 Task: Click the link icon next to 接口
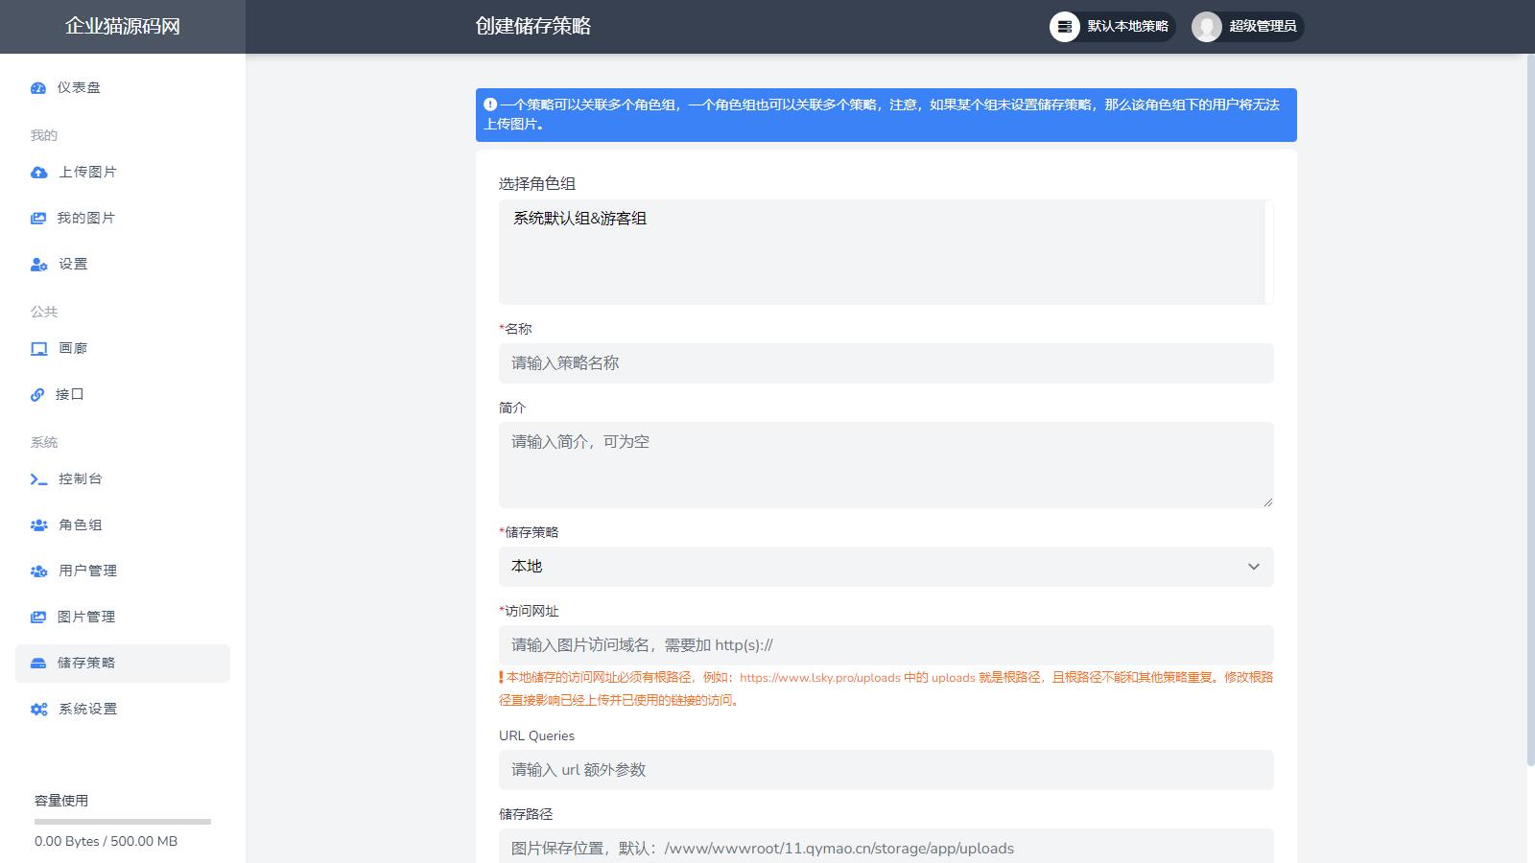[x=37, y=395]
